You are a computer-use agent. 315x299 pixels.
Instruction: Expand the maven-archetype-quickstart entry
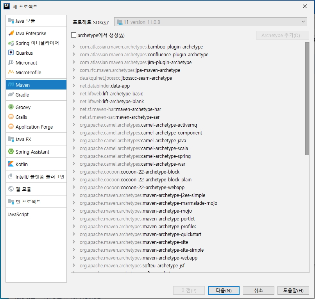pyautogui.click(x=74, y=234)
